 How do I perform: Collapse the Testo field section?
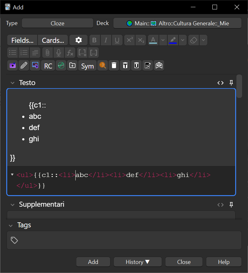pyautogui.click(x=13, y=83)
